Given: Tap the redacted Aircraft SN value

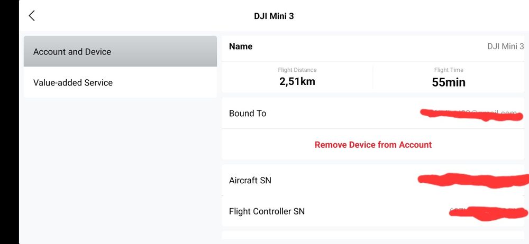Looking at the screenshot, I should tap(473, 181).
